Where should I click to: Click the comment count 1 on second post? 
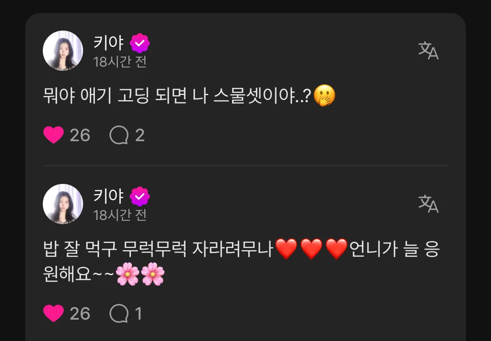point(138,313)
